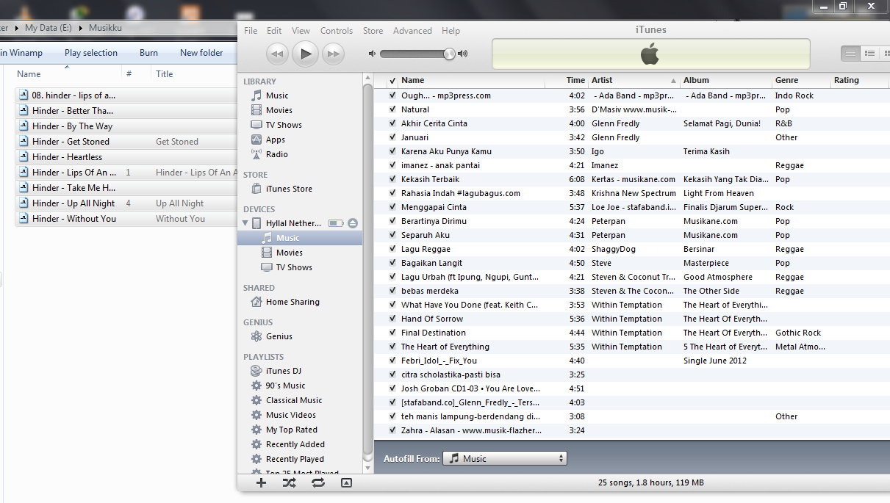Sort by Album column header

[x=725, y=80]
